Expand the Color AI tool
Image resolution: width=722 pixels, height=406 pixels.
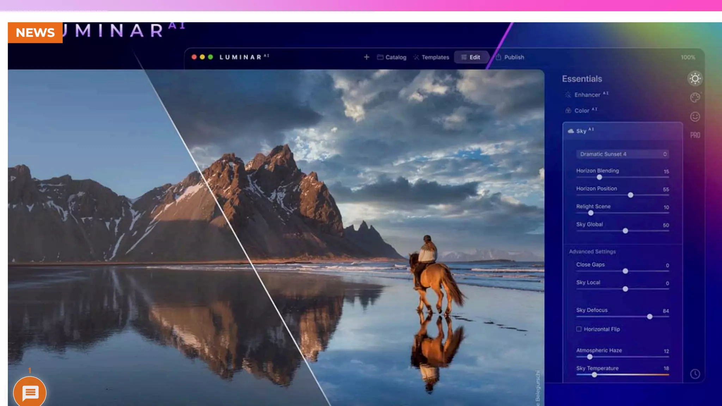pyautogui.click(x=582, y=111)
